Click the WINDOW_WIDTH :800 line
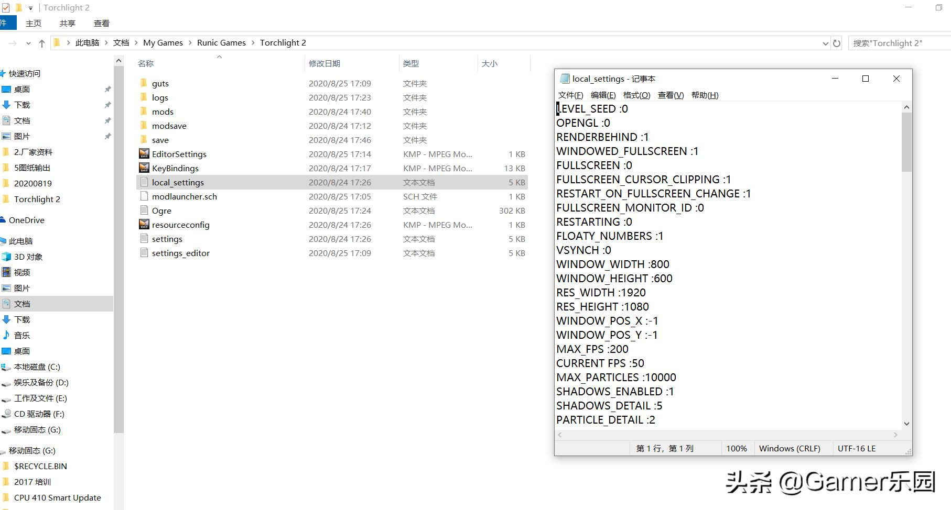 point(613,264)
